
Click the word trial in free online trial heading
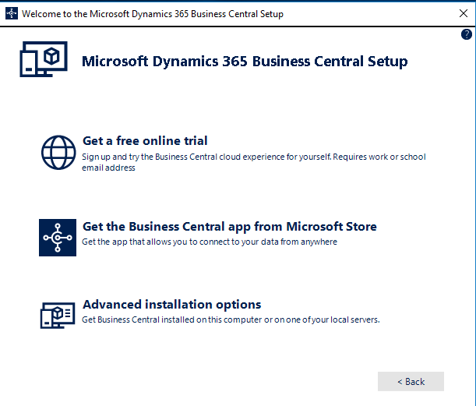tap(195, 141)
